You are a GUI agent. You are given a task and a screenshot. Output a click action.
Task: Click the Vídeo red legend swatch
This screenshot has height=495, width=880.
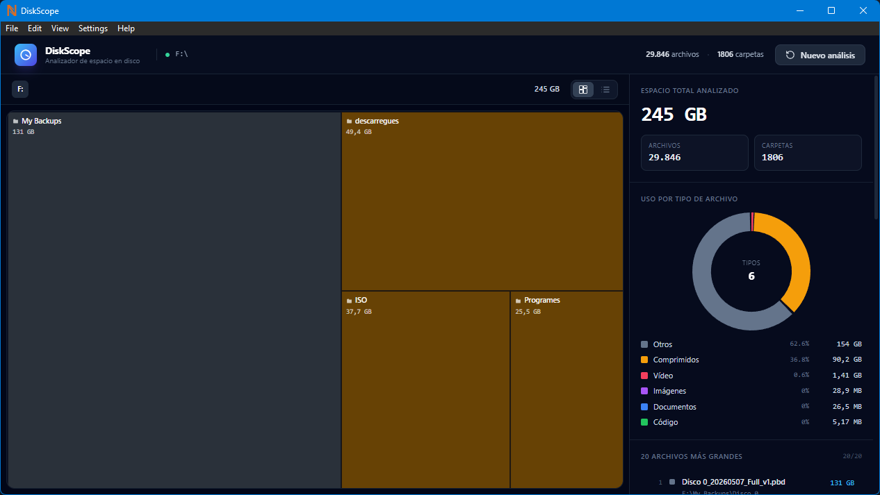coord(644,376)
